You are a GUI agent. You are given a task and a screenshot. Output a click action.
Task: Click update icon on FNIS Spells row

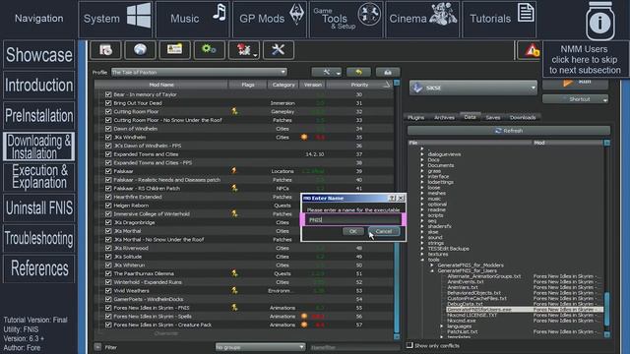tap(304, 317)
